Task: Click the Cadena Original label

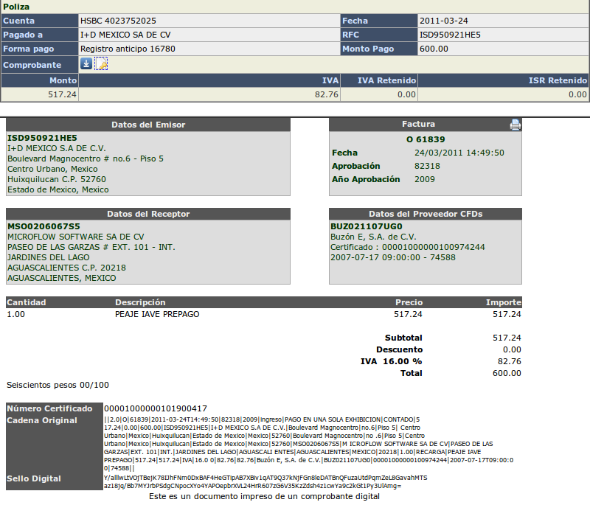Action: [42, 420]
